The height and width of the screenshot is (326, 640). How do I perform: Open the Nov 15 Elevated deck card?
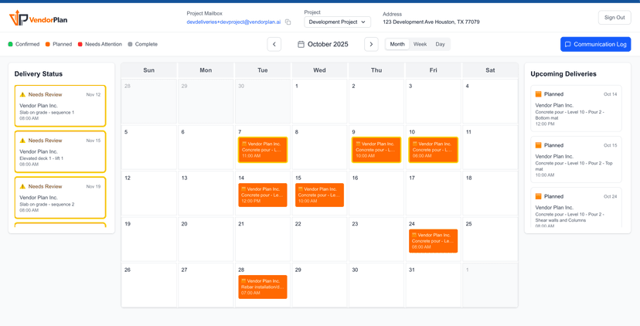60,151
